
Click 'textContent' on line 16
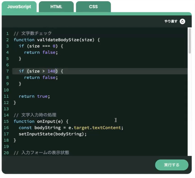[107, 128]
